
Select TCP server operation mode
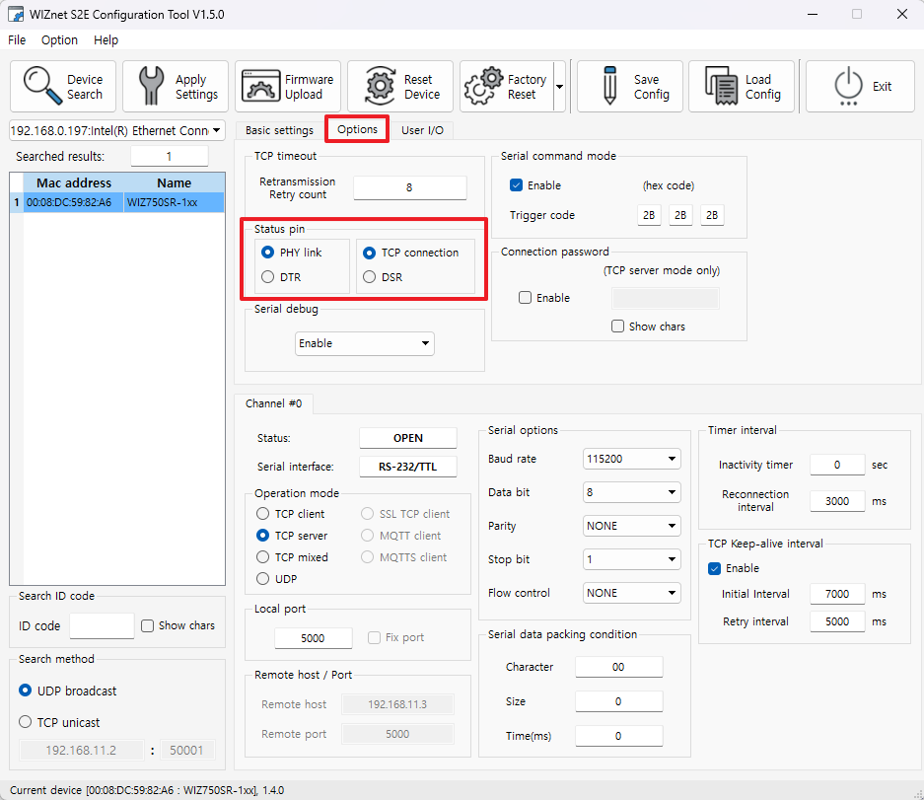pos(292,536)
